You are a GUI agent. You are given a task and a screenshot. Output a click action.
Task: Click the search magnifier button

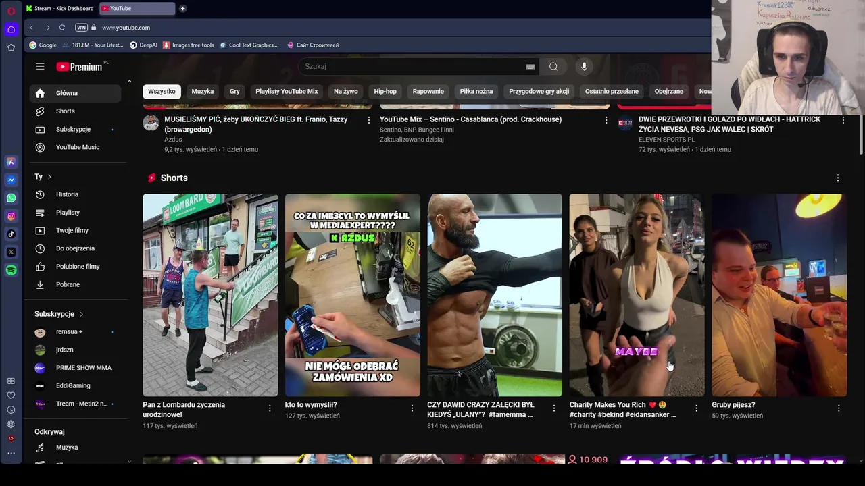coord(553,66)
